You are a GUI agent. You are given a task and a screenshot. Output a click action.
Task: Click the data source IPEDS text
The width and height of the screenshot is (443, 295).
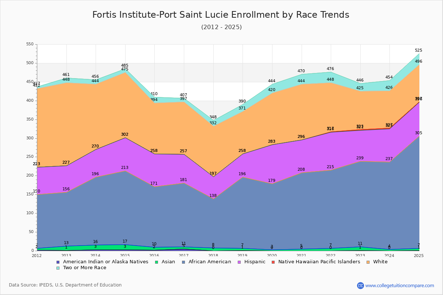(x=65, y=285)
